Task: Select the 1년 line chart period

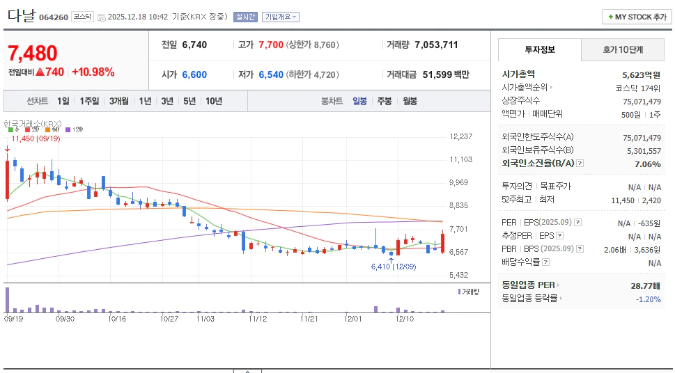Action: (x=145, y=101)
